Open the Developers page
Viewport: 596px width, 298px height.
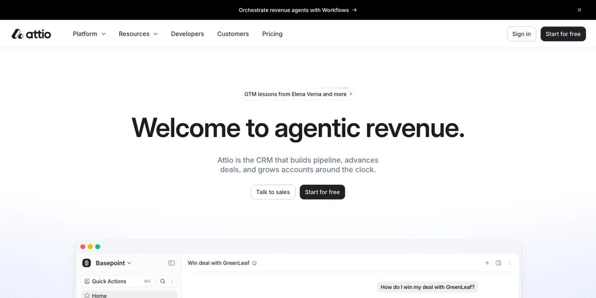coord(187,34)
